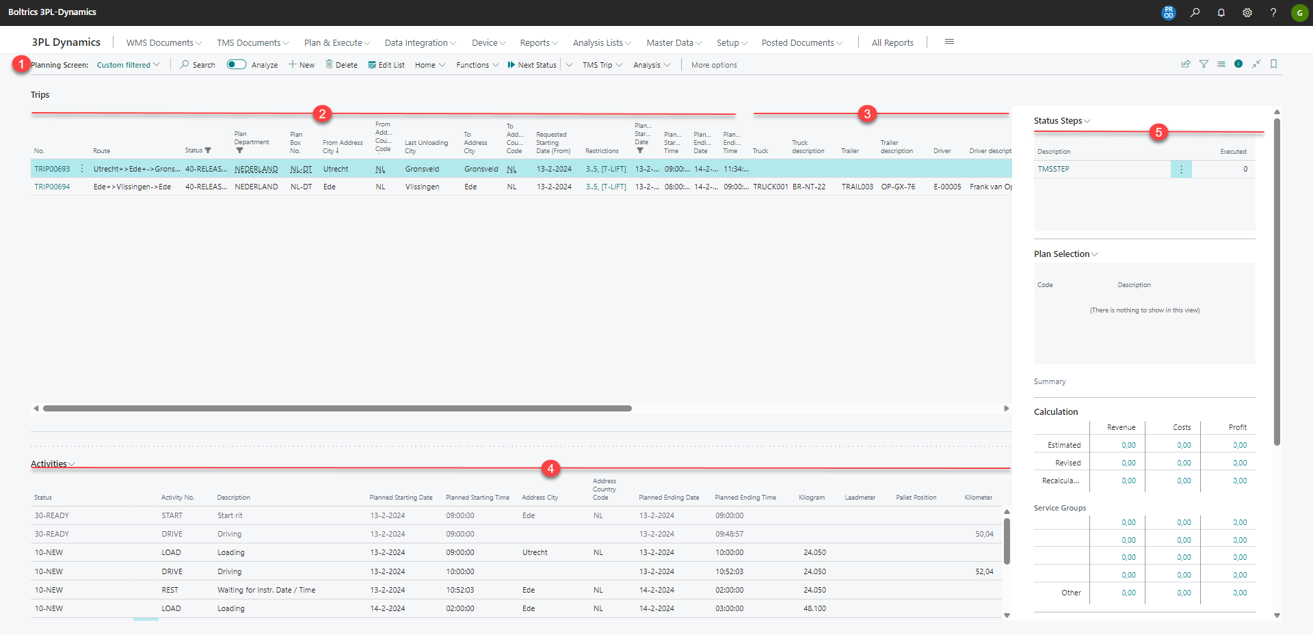1313x635 pixels.
Task: Open the notifications bell
Action: [x=1221, y=12]
